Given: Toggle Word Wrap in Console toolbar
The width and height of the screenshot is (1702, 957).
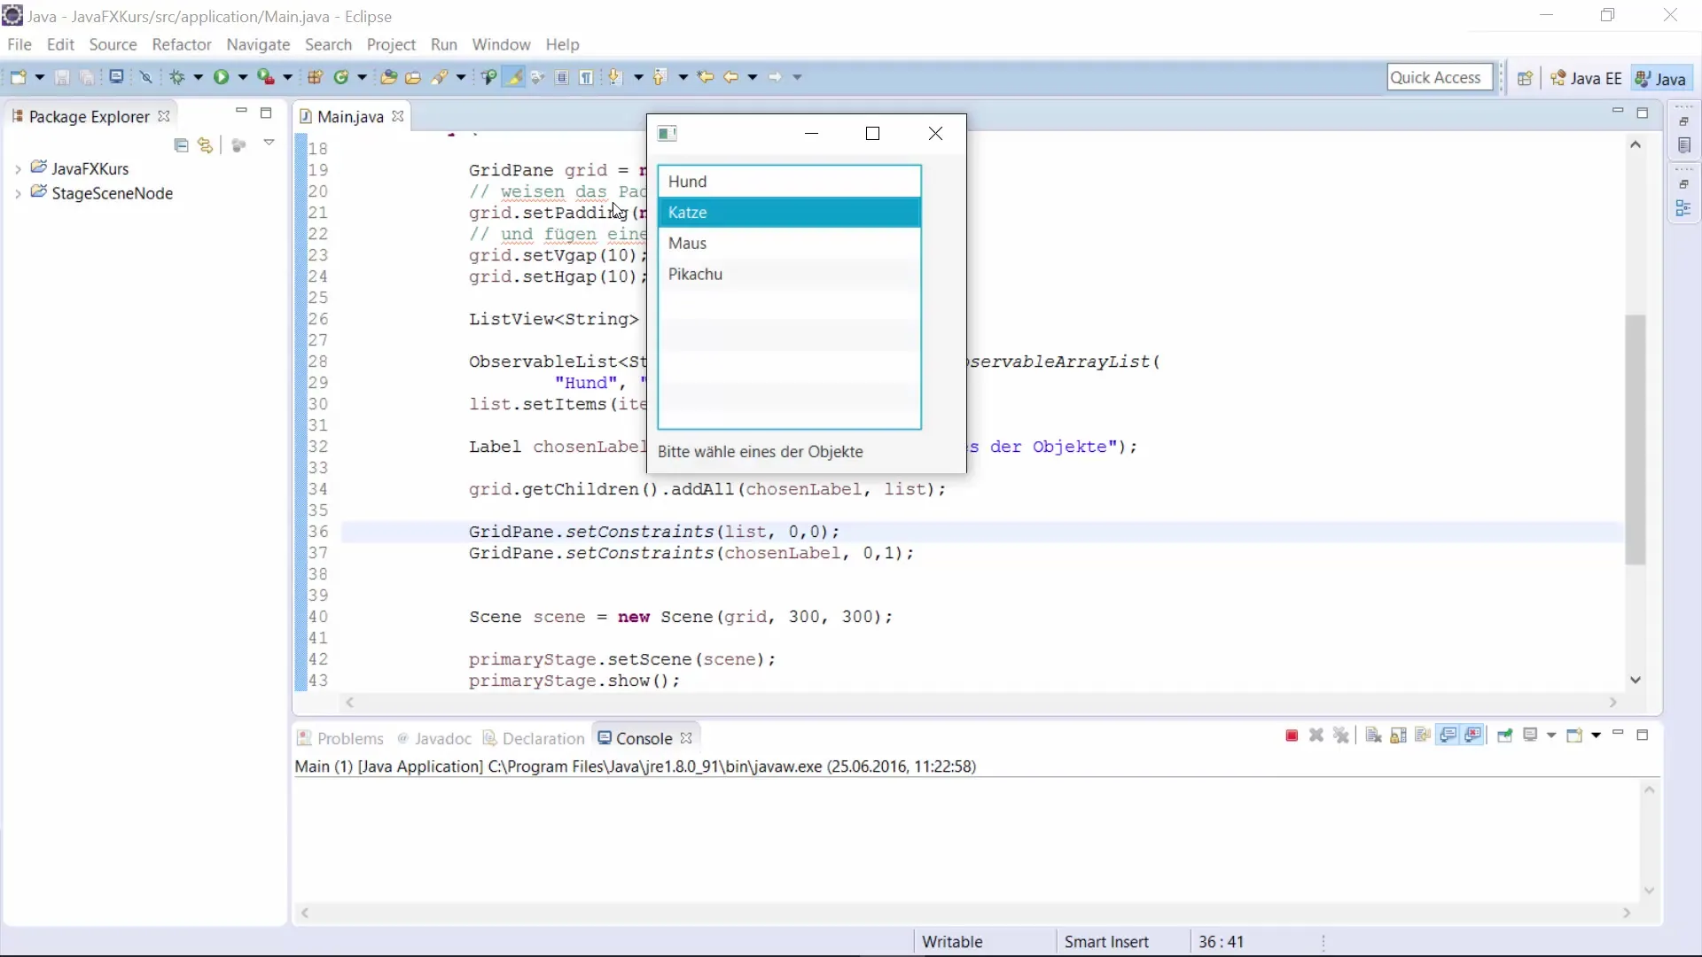Looking at the screenshot, I should click(x=1423, y=736).
